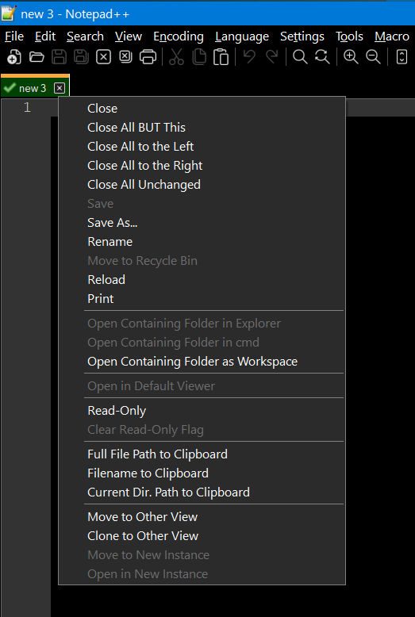
Task: Choose Close All BUT This
Action: 202,128
